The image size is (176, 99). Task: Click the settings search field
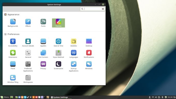click(92, 9)
